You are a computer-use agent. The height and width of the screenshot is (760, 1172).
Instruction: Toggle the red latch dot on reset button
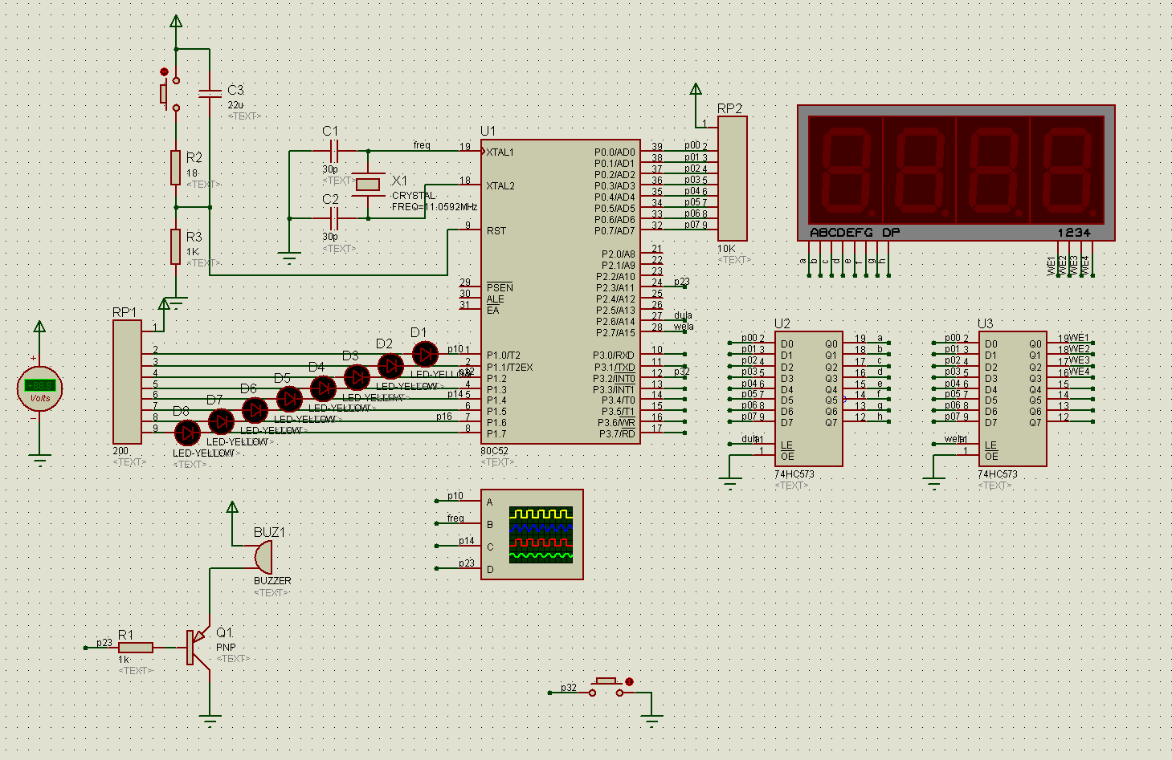pyautogui.click(x=165, y=71)
